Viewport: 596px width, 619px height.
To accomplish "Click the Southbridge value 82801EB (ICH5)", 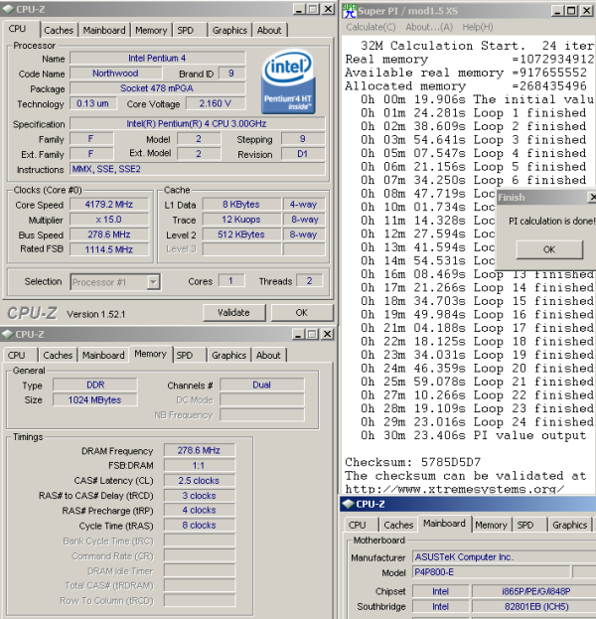I will click(x=534, y=606).
